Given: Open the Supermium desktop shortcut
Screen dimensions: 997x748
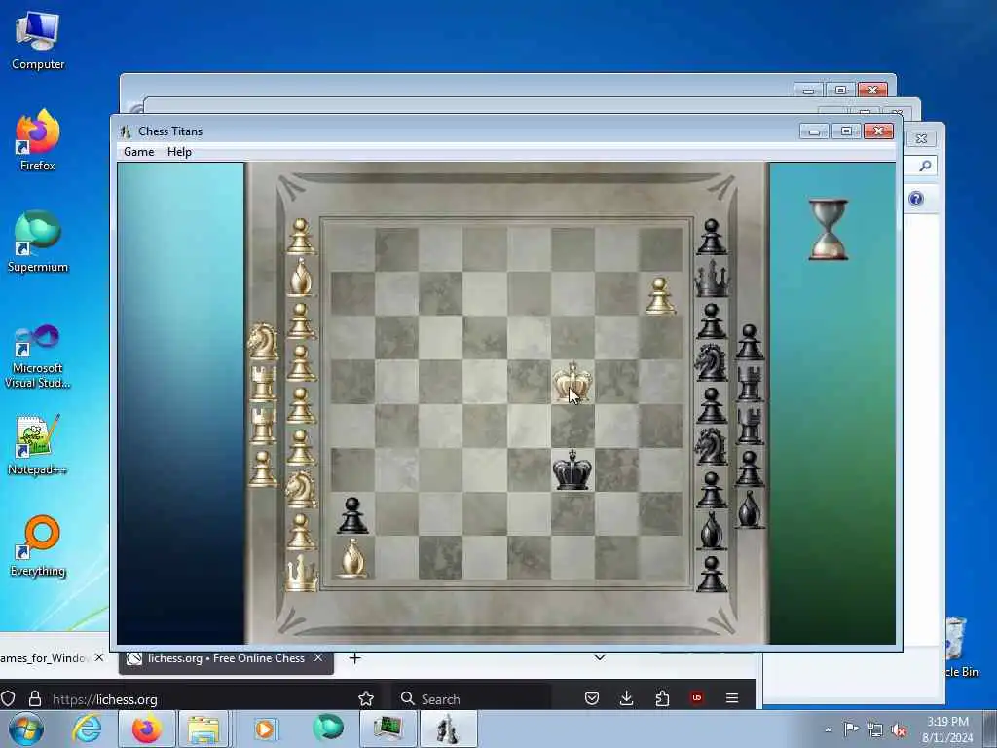Looking at the screenshot, I should (x=38, y=242).
